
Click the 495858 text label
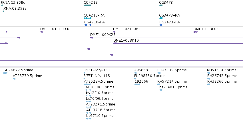tap(141, 70)
